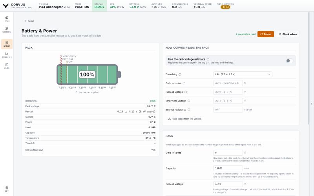Click the Check values button
The height and width of the screenshot is (196, 314).
(x=288, y=34)
